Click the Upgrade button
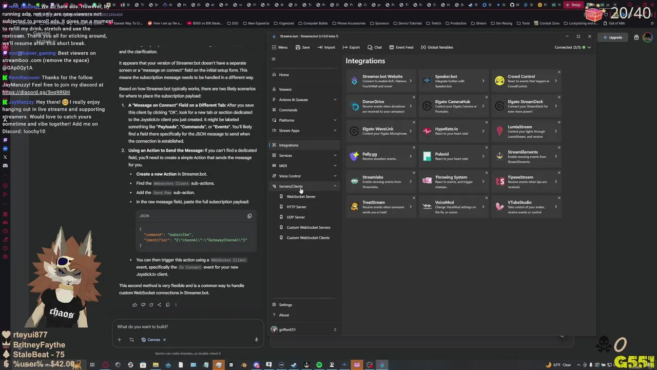 (613, 38)
